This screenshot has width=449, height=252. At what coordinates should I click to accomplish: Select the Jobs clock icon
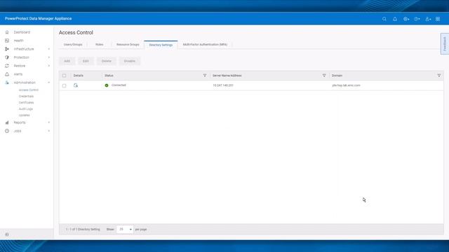pyautogui.click(x=7, y=131)
